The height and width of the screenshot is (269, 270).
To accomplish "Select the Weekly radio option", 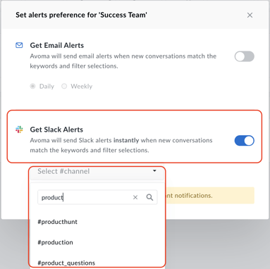I will [64, 86].
